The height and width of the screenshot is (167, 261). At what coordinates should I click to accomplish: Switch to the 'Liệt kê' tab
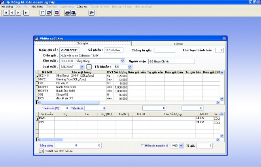click(x=178, y=43)
